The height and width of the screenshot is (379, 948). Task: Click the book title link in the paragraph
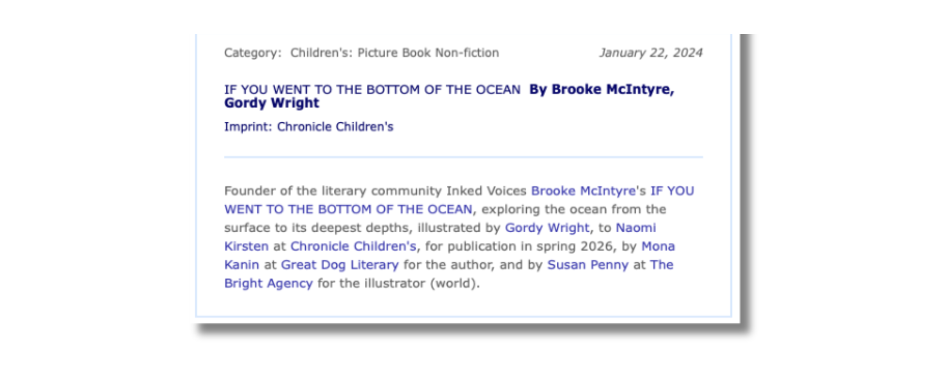(x=348, y=209)
